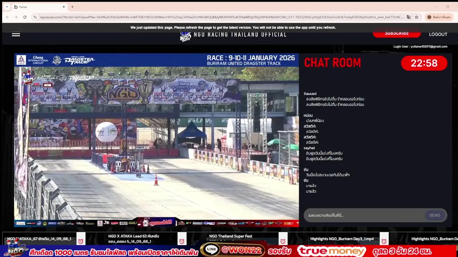Click the CHAT ROOM heading
This screenshot has height=257, width=458.
tap(332, 63)
